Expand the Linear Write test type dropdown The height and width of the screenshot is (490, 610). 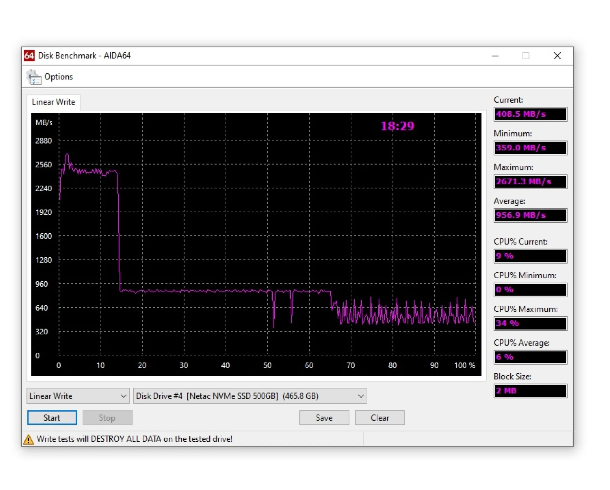pyautogui.click(x=78, y=396)
